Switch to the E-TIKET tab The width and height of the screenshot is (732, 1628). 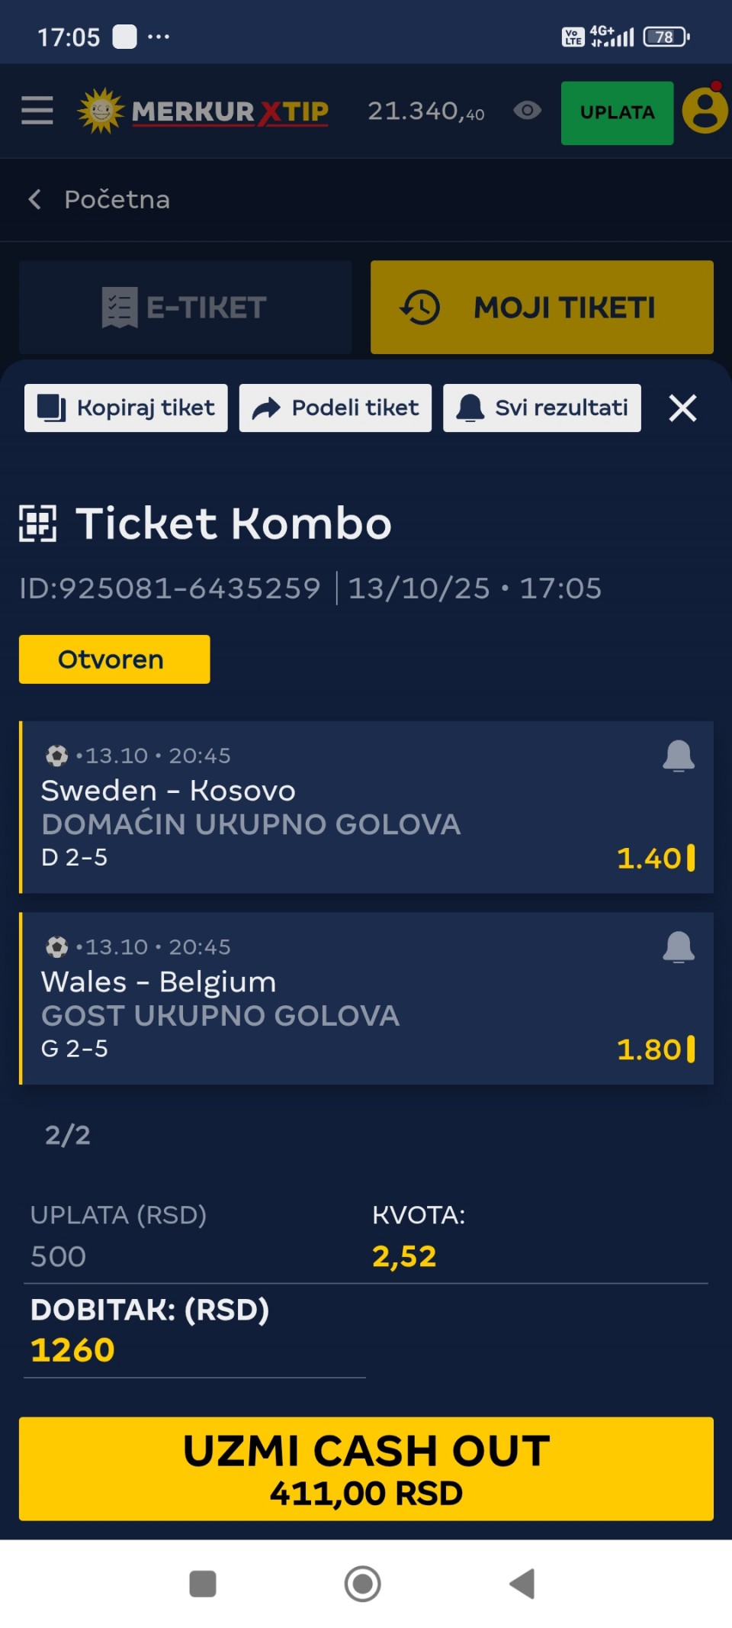185,308
